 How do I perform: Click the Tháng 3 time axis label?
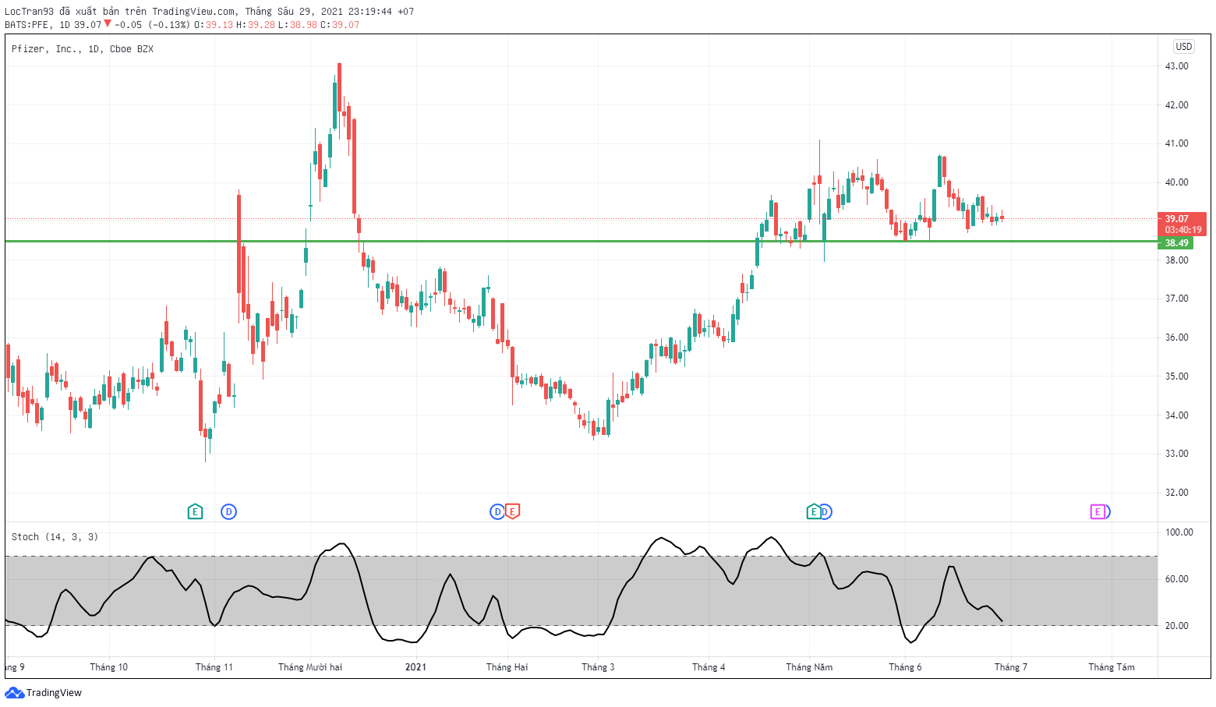pyautogui.click(x=598, y=667)
